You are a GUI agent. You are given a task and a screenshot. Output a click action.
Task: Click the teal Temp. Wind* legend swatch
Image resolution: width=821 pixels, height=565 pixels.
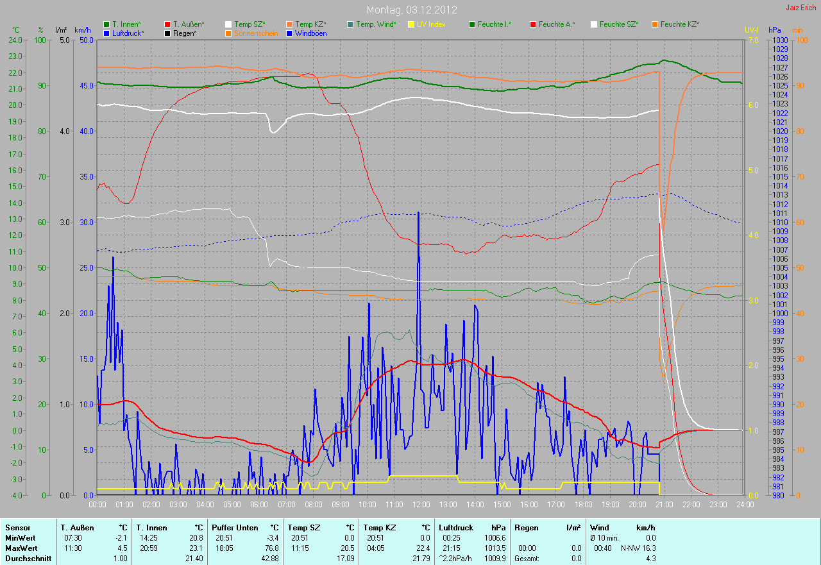[350, 24]
